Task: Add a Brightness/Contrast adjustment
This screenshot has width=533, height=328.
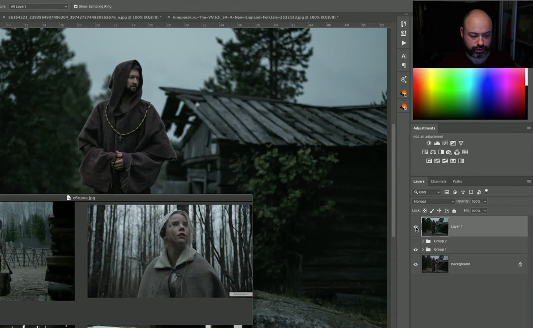Action: pyautogui.click(x=429, y=143)
